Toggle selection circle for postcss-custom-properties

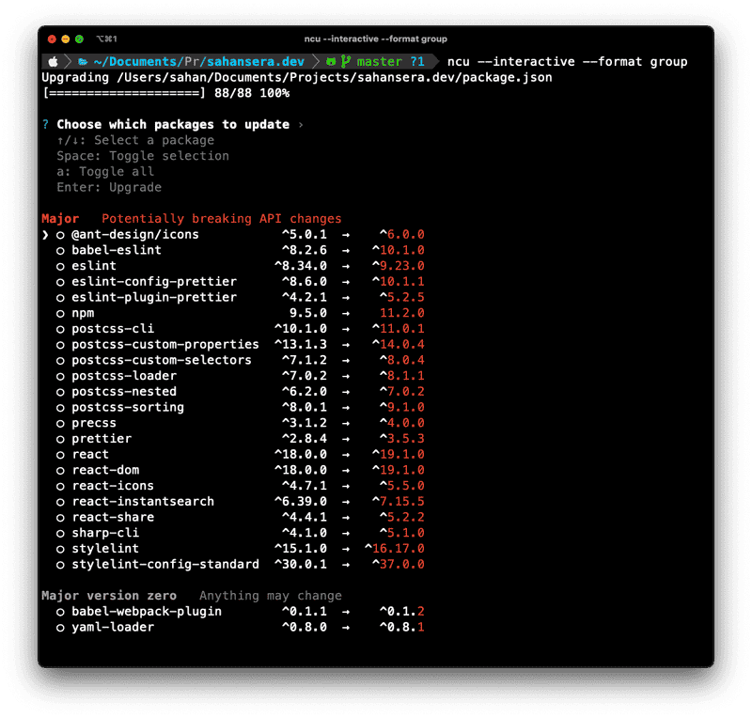point(60,345)
